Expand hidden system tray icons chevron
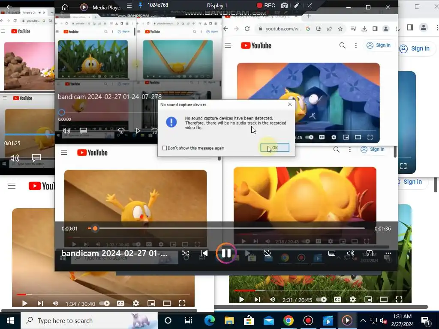 (363, 320)
